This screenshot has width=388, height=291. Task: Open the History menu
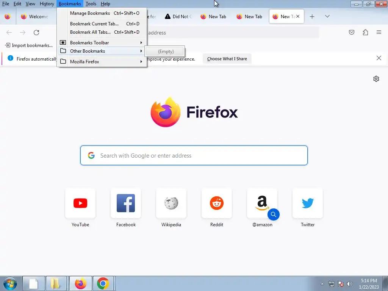[47, 4]
